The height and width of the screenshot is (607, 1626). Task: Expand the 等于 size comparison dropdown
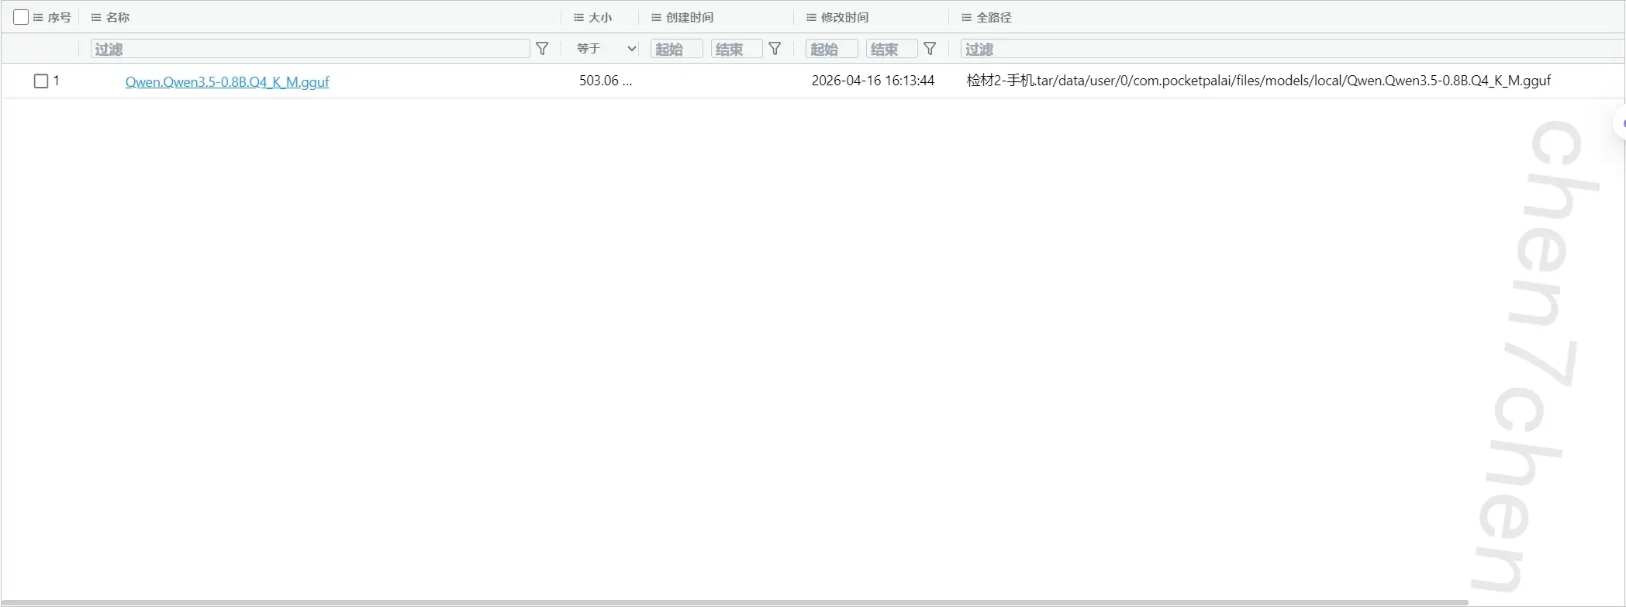point(606,49)
